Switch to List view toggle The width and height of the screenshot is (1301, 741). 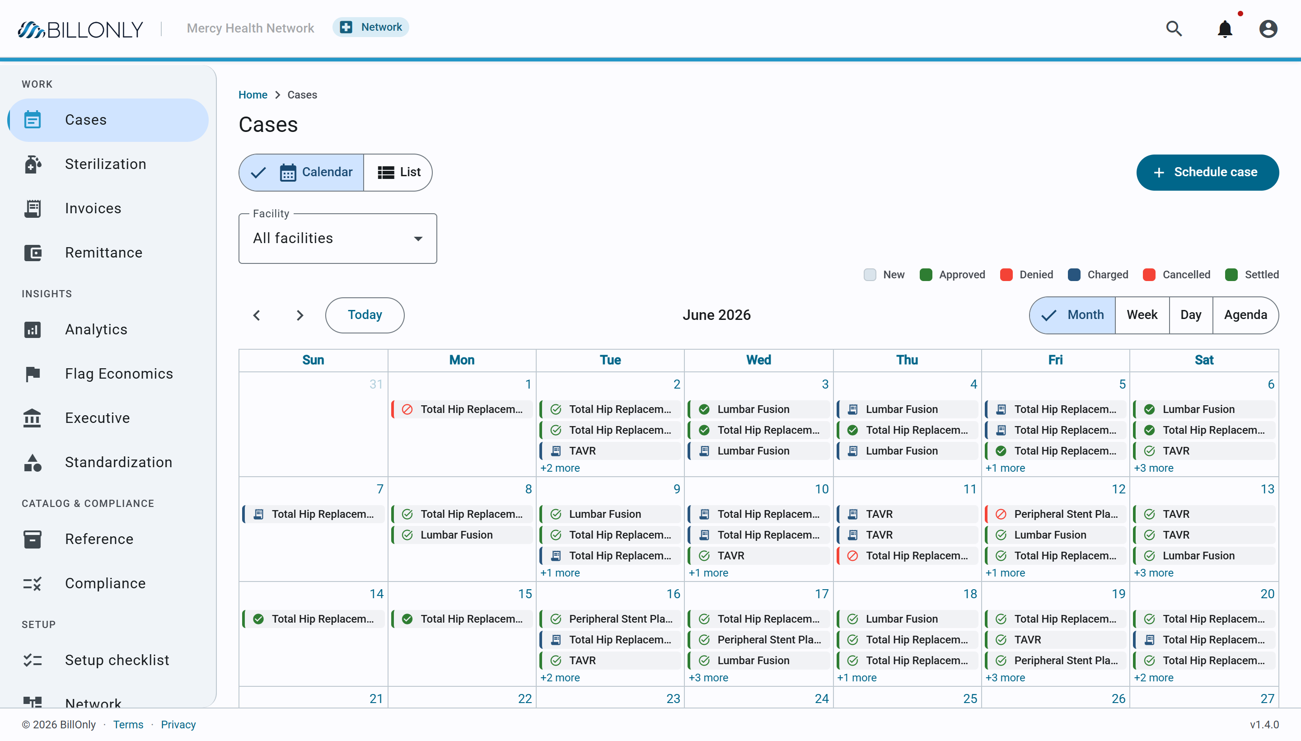398,173
